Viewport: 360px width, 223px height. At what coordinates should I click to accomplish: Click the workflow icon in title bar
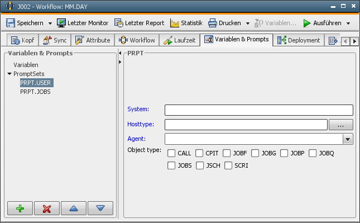click(x=10, y=6)
